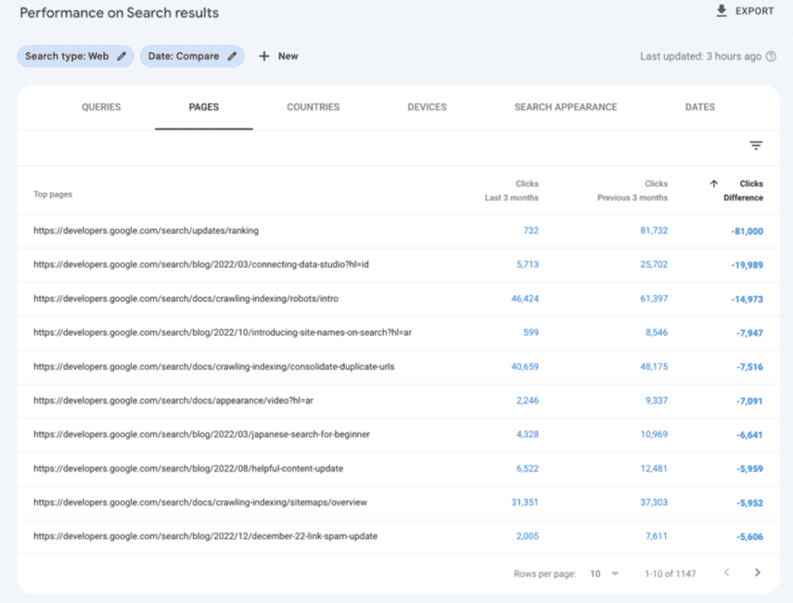Click the Clicks Difference sort arrow
The width and height of the screenshot is (793, 603).
(x=713, y=183)
